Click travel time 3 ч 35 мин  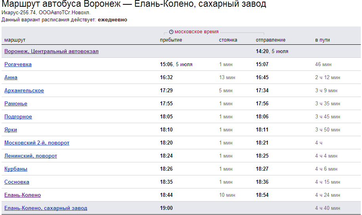point(328,104)
